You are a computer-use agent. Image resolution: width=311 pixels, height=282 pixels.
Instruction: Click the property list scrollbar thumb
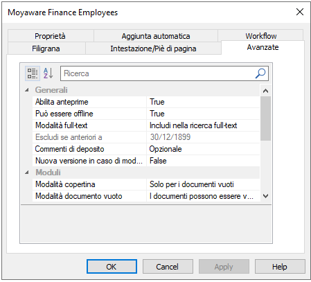coord(265,118)
